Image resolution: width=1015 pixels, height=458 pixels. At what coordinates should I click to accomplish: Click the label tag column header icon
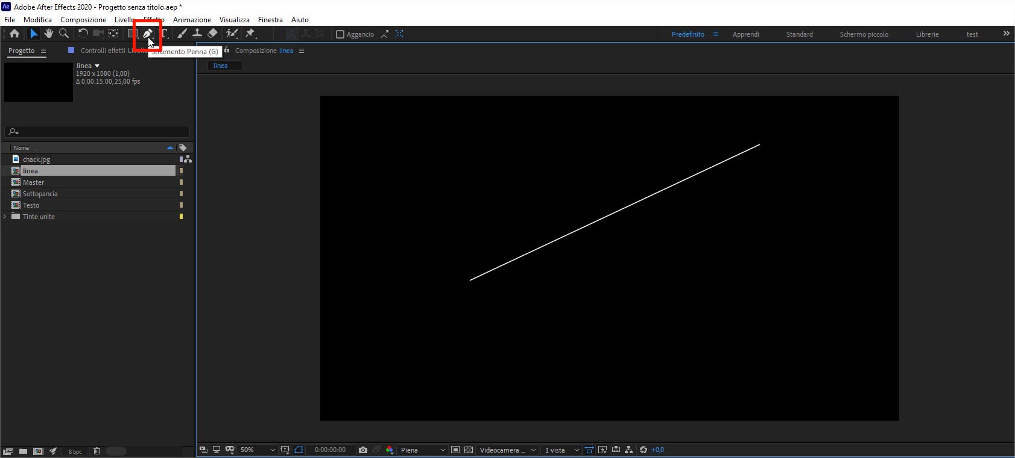coord(183,147)
